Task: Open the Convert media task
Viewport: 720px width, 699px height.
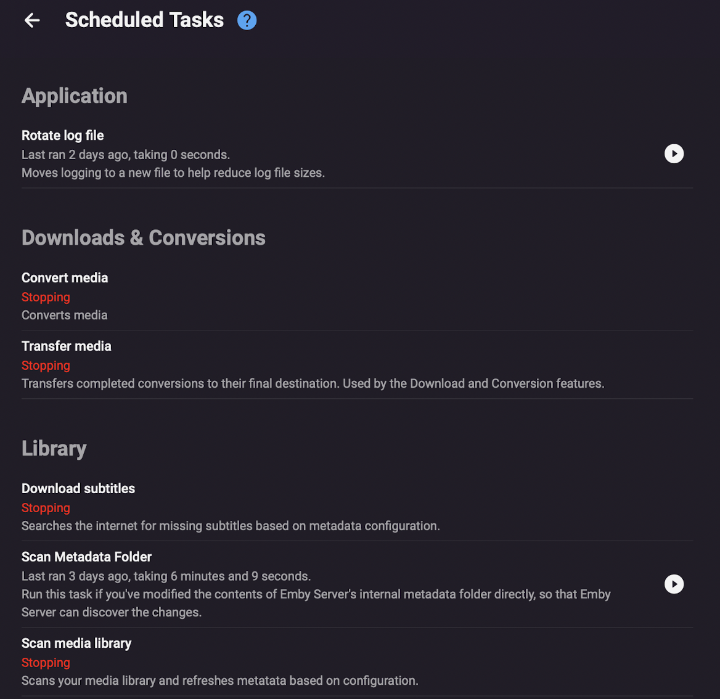Action: [64, 277]
